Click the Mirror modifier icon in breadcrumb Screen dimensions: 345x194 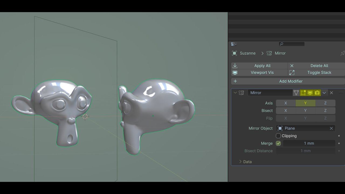269,53
